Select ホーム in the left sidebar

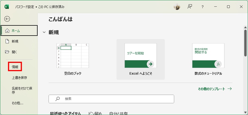point(19,30)
